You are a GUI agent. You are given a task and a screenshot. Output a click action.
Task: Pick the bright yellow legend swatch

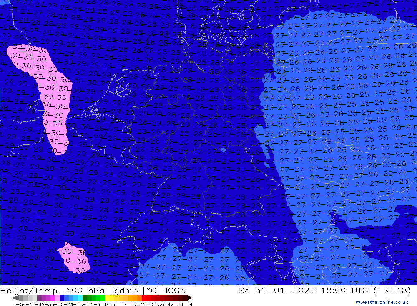point(108,298)
